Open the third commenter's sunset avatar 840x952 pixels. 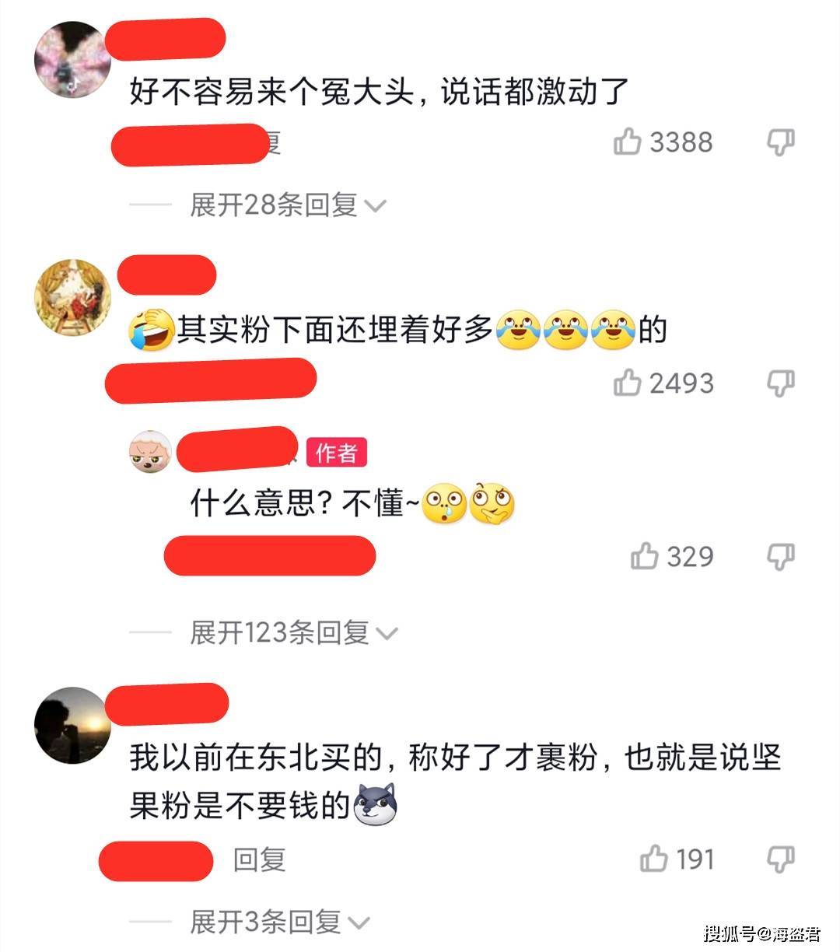pos(73,725)
